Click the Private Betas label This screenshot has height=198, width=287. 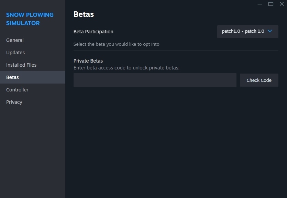coord(88,60)
